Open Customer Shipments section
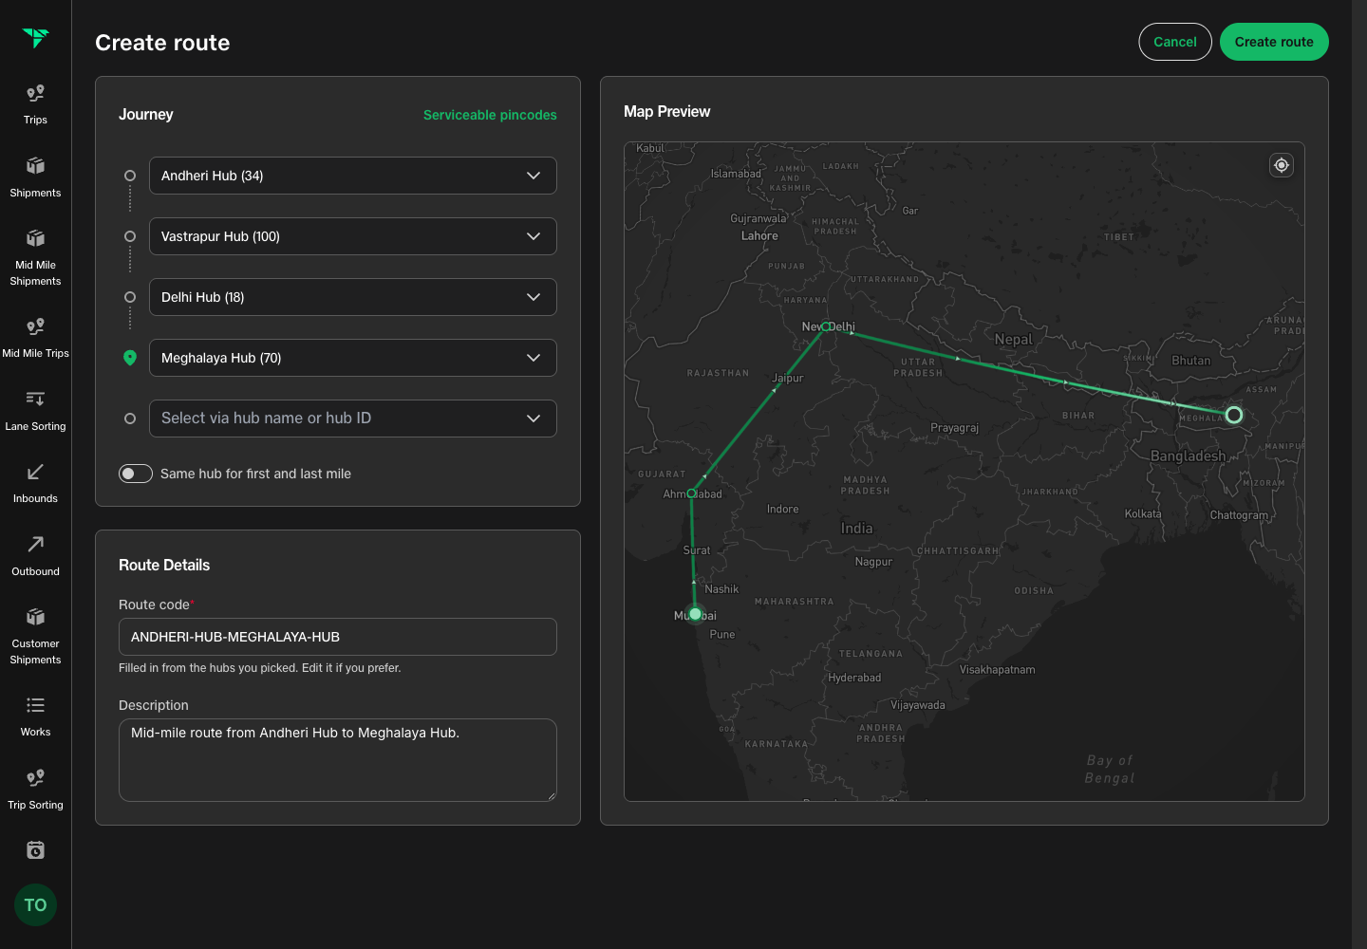Image resolution: width=1367 pixels, height=949 pixels. pyautogui.click(x=35, y=636)
